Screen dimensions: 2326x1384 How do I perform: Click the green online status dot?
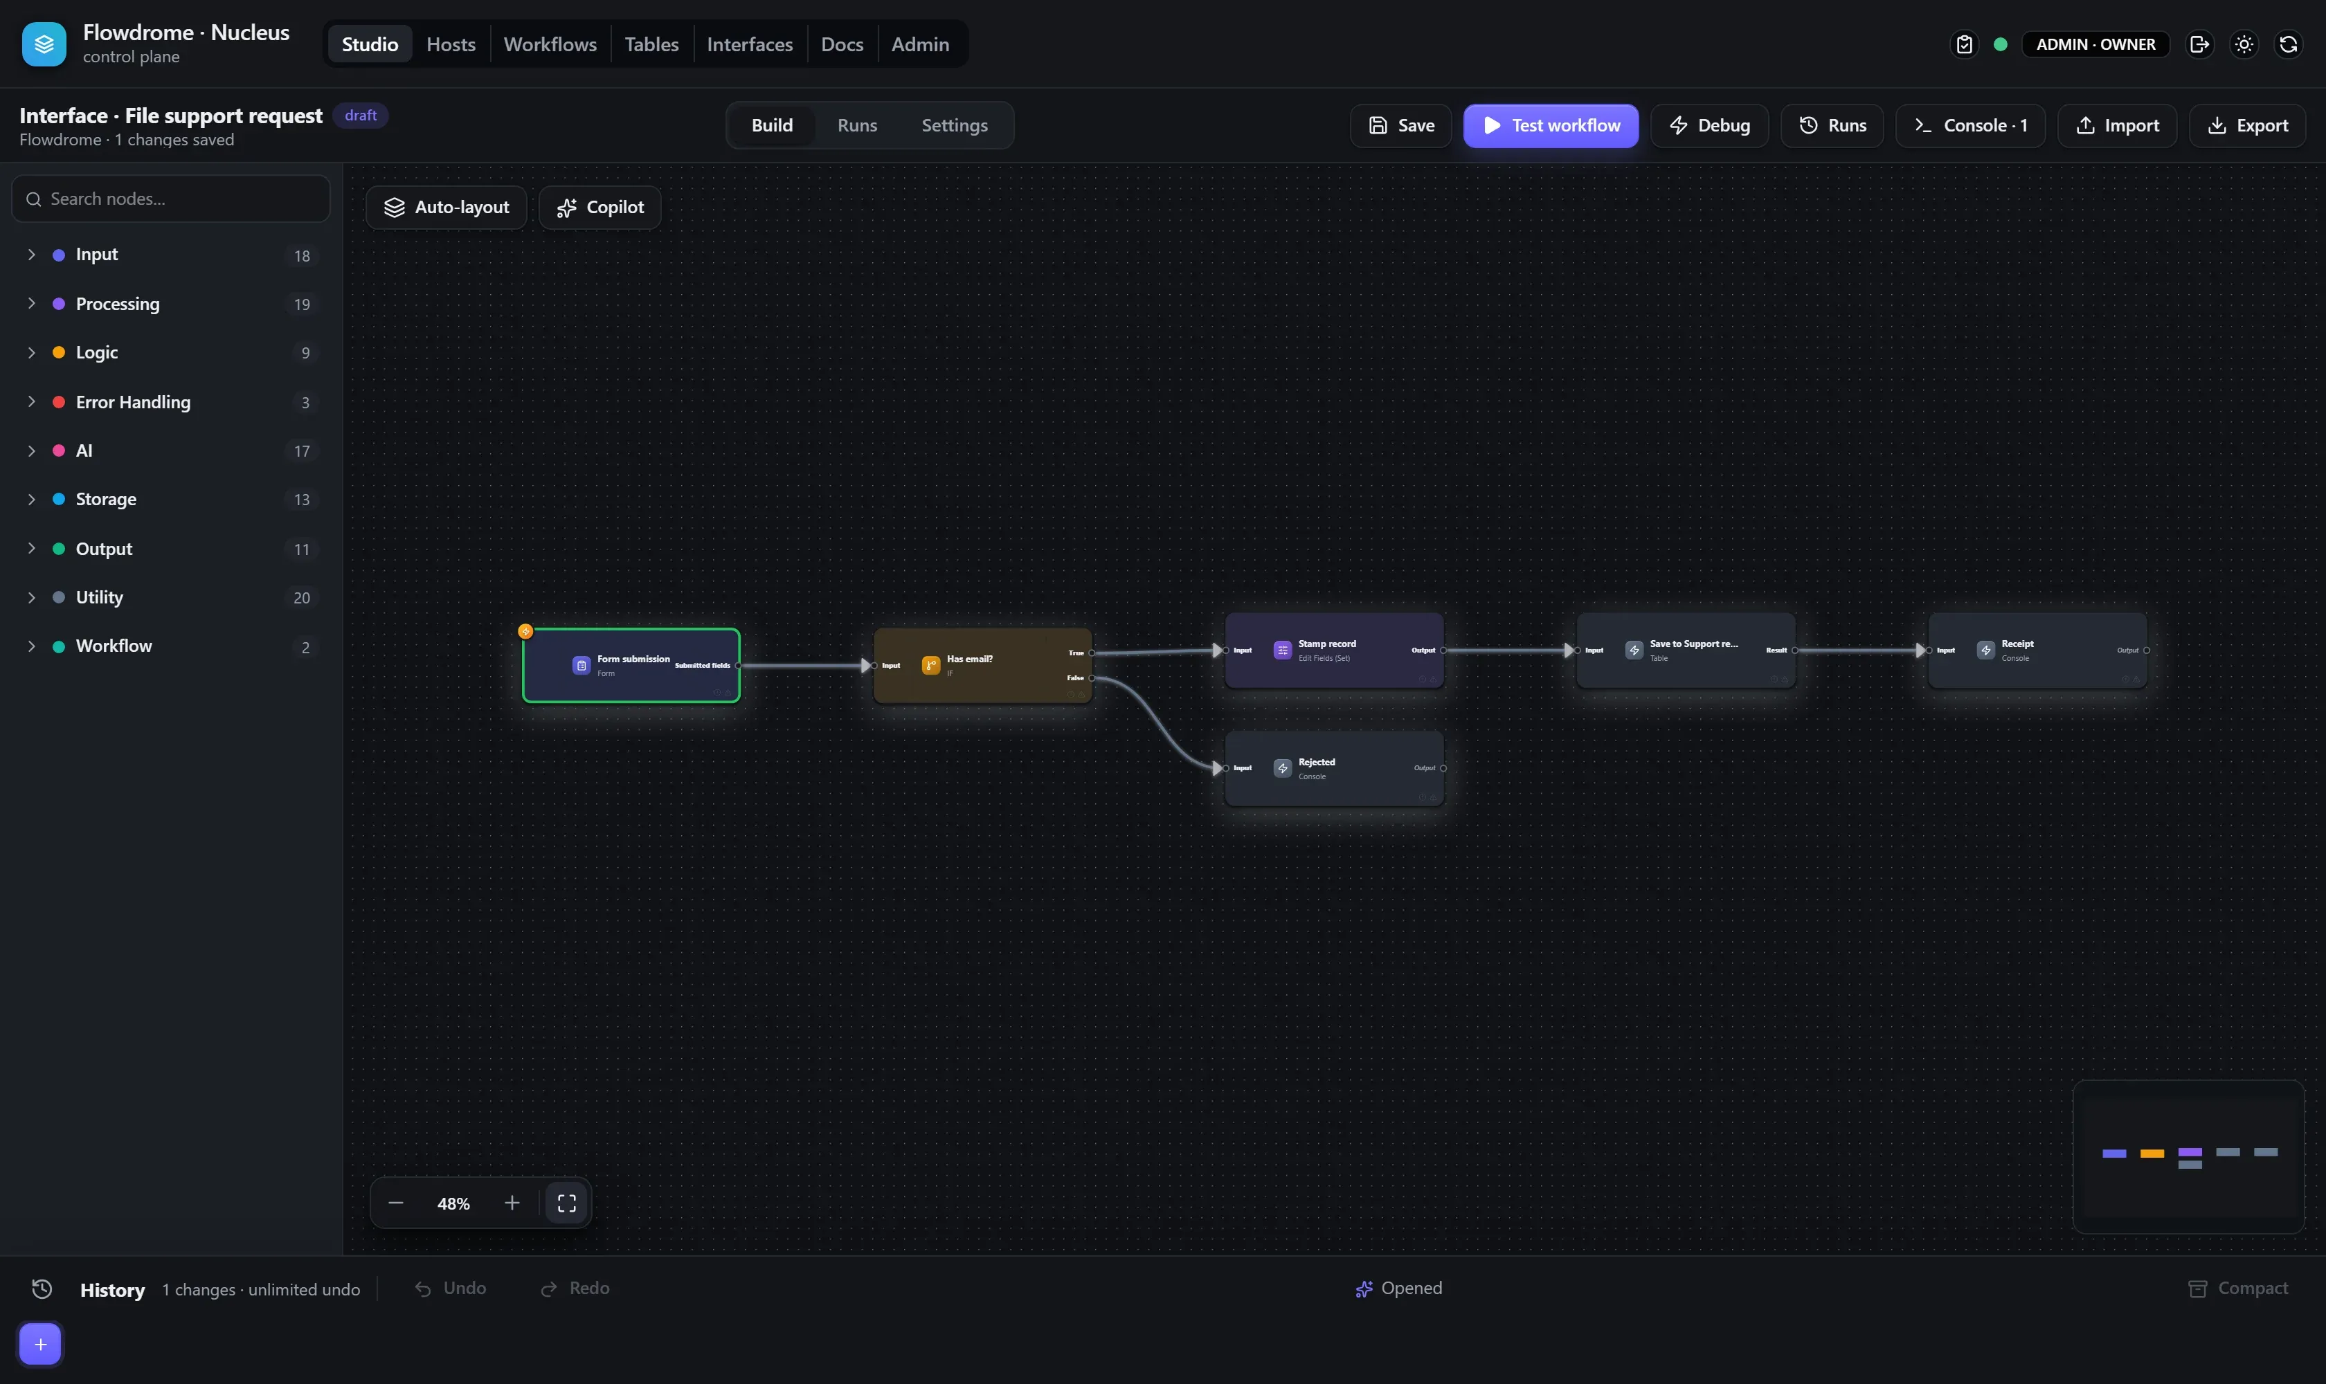(2001, 44)
